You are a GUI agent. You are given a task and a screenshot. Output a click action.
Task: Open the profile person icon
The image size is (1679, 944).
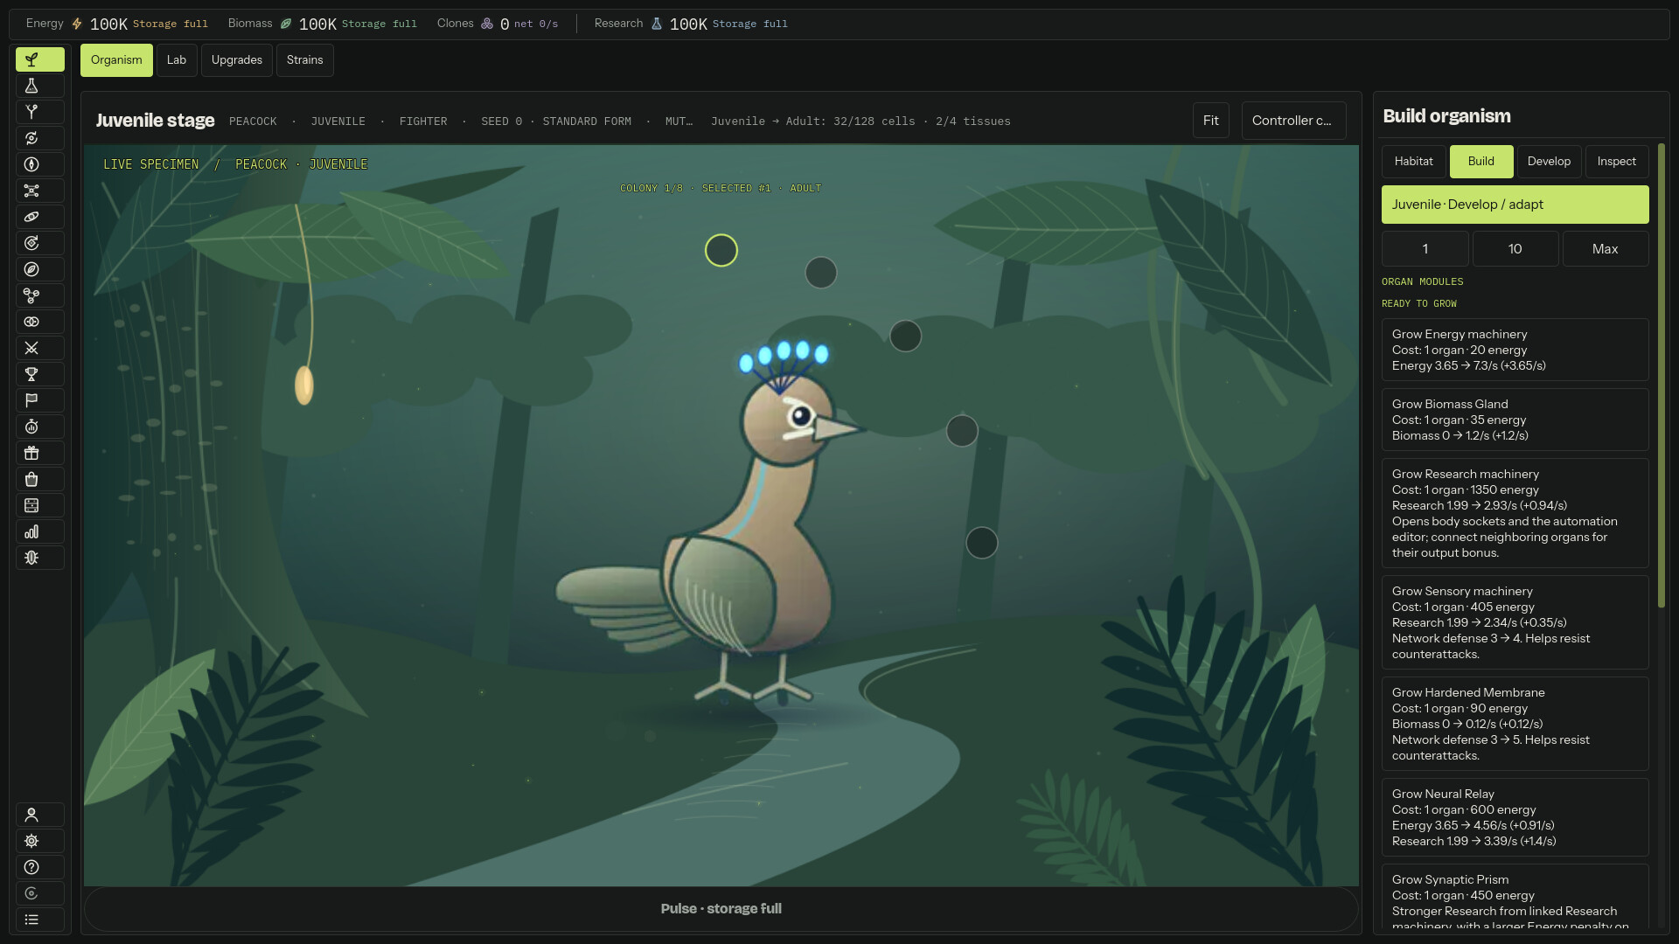(x=39, y=815)
